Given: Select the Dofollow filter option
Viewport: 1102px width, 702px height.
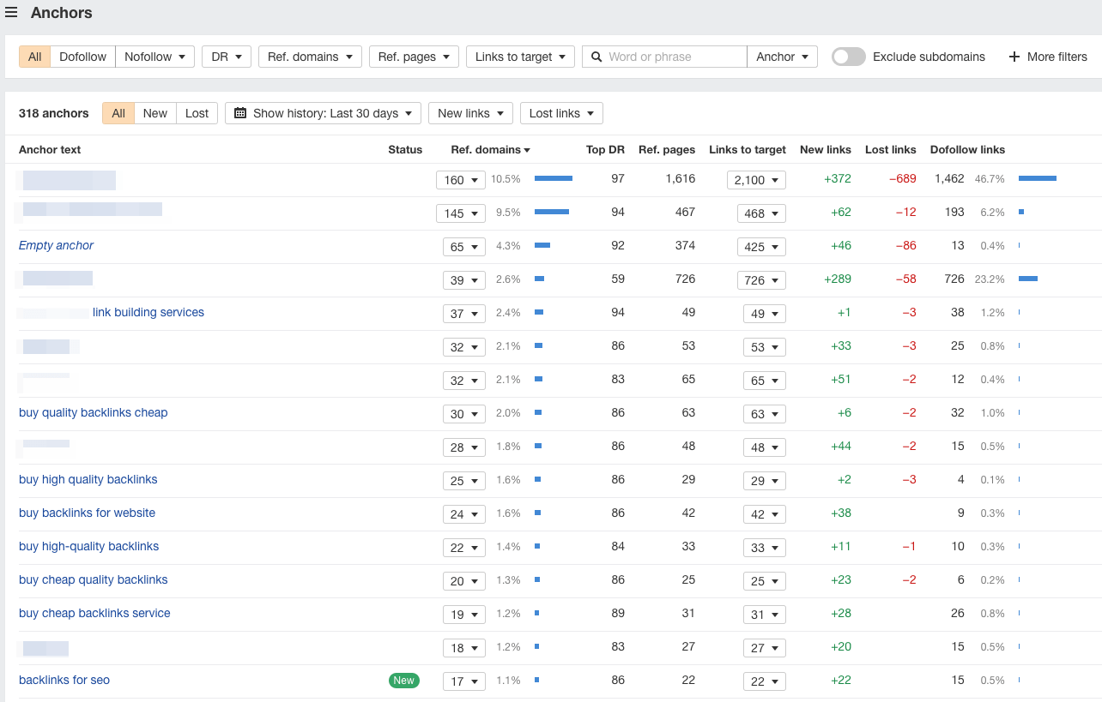Looking at the screenshot, I should pos(82,57).
